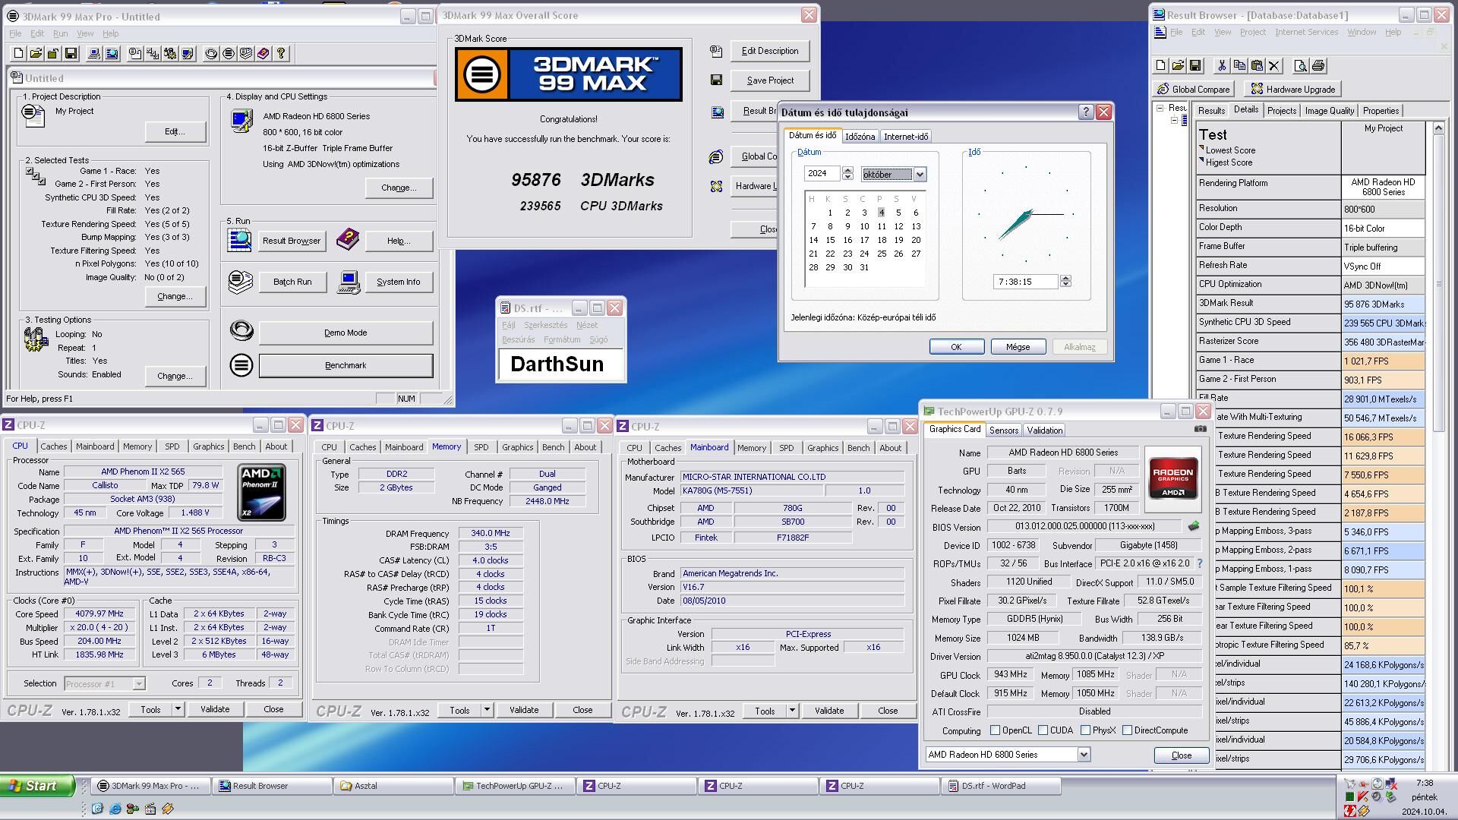Click purple Help book icon in 3DMark toolbar
Image resolution: width=1458 pixels, height=820 pixels.
[x=264, y=53]
